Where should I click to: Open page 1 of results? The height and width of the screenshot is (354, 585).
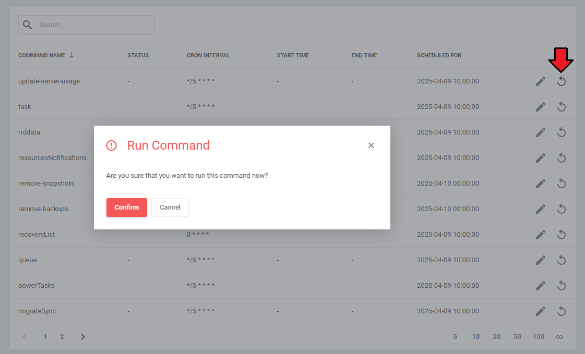click(45, 337)
